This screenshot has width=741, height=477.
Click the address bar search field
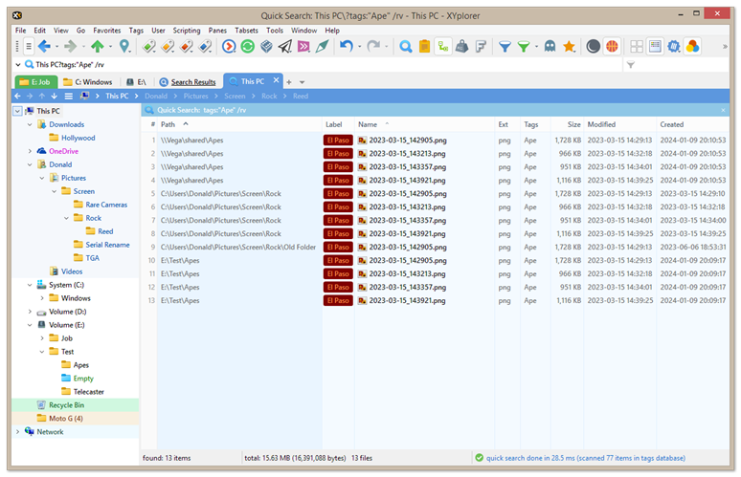(316, 65)
